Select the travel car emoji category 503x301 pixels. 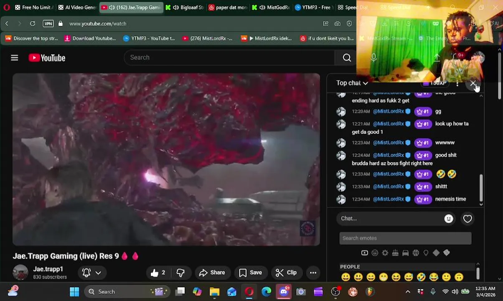coord(405,253)
